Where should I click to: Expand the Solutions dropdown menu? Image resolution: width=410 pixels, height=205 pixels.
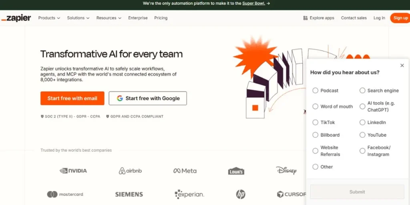pyautogui.click(x=78, y=18)
